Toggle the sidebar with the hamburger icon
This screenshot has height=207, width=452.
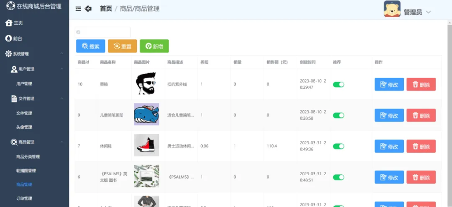tap(78, 9)
